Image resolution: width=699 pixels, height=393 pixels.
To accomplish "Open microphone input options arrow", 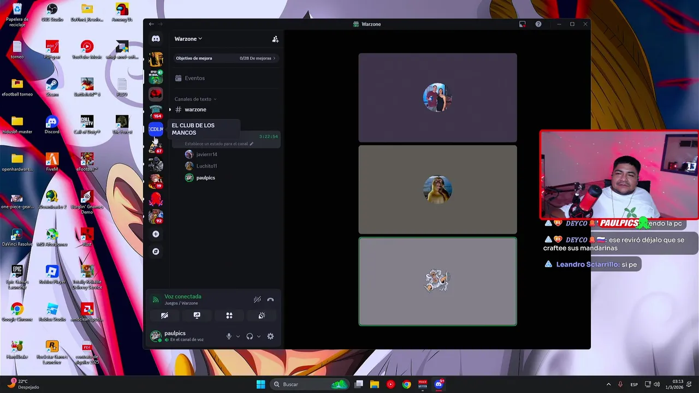I will point(238,336).
